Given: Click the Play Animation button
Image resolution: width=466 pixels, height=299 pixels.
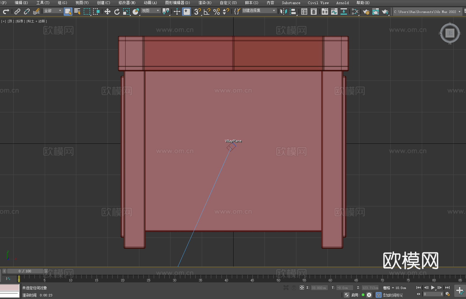Looking at the screenshot, I should click(x=433, y=288).
